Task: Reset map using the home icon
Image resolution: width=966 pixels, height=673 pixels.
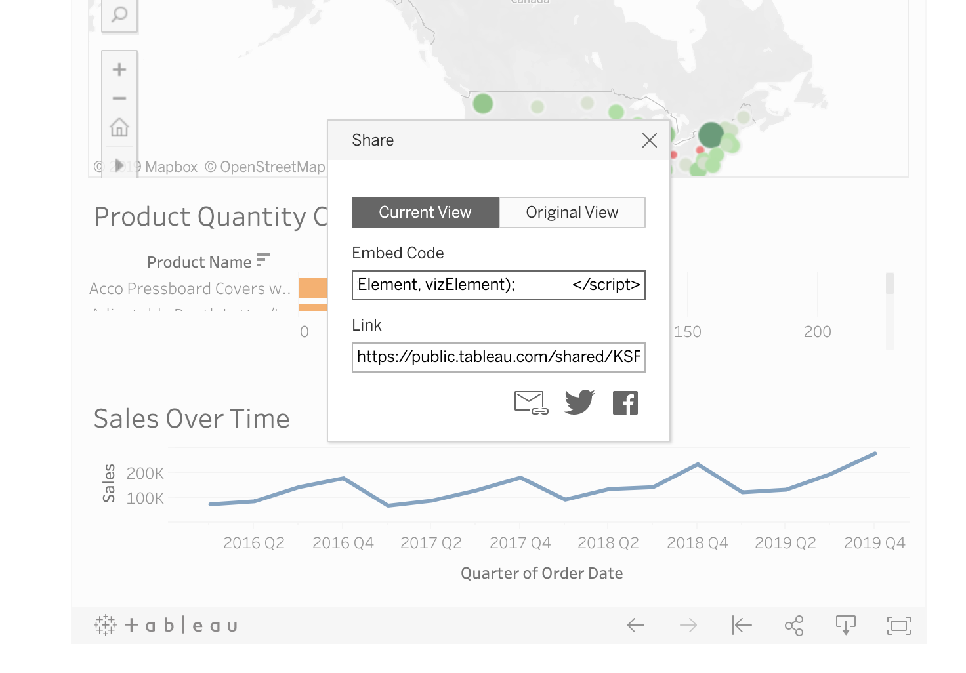Action: click(119, 127)
